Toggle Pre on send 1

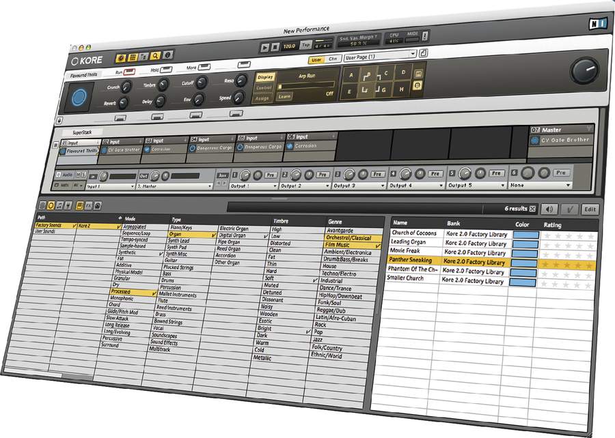pyautogui.click(x=271, y=175)
